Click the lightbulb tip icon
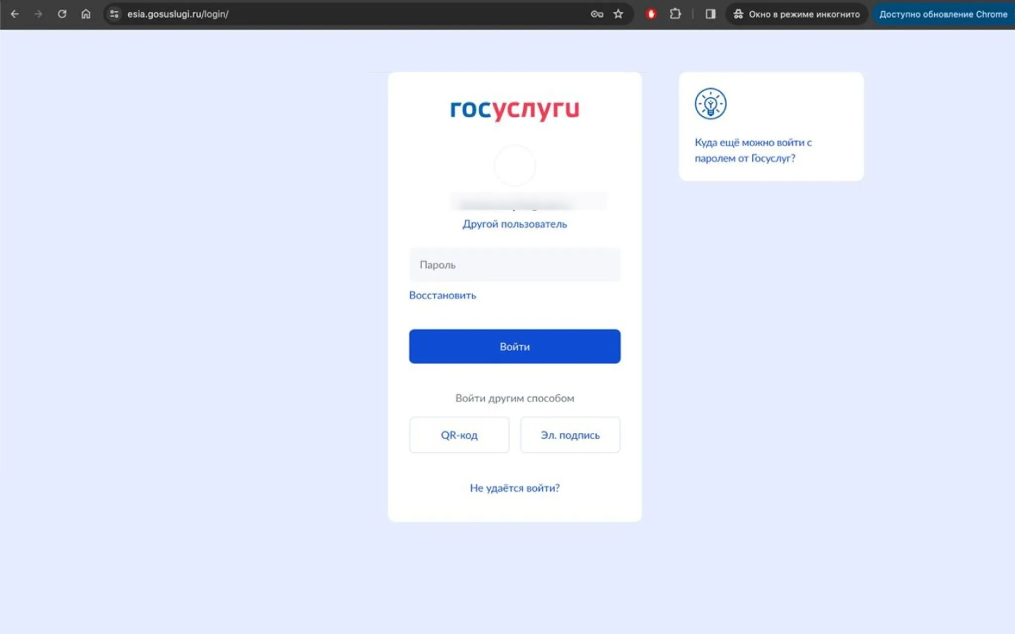The width and height of the screenshot is (1015, 634). pos(710,104)
